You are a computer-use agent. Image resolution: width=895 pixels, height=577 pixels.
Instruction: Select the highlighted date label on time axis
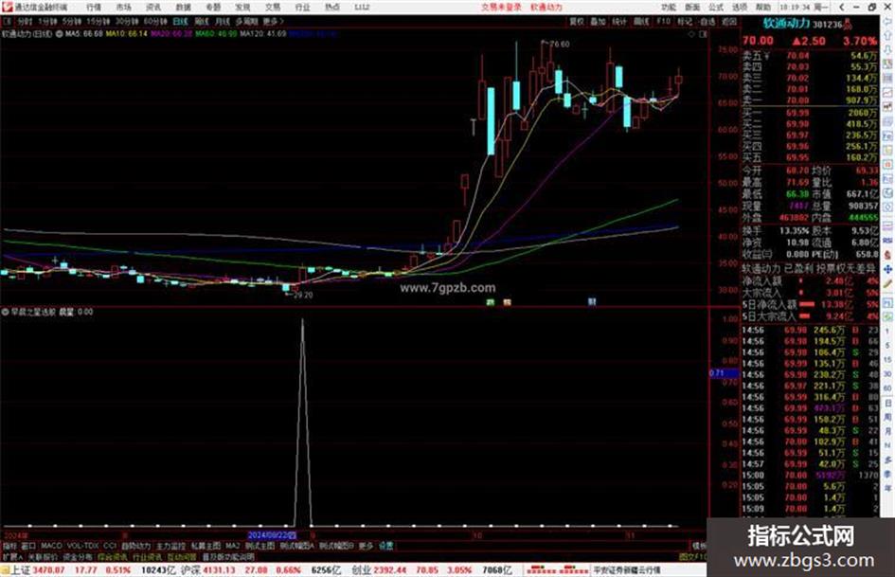272,535
